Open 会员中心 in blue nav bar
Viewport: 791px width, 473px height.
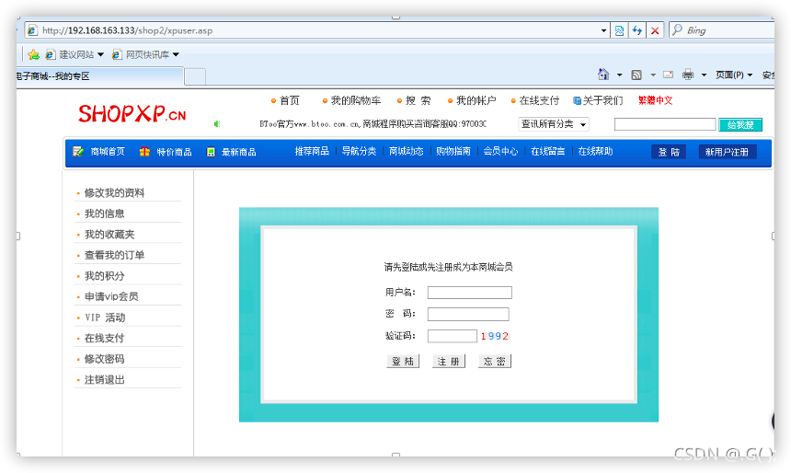click(500, 152)
